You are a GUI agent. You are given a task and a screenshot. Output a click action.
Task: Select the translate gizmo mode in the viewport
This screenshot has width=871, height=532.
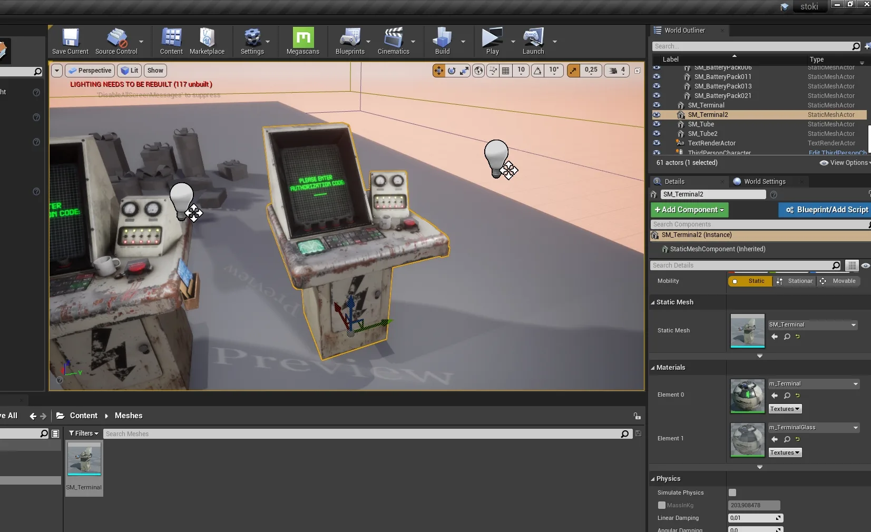(438, 71)
